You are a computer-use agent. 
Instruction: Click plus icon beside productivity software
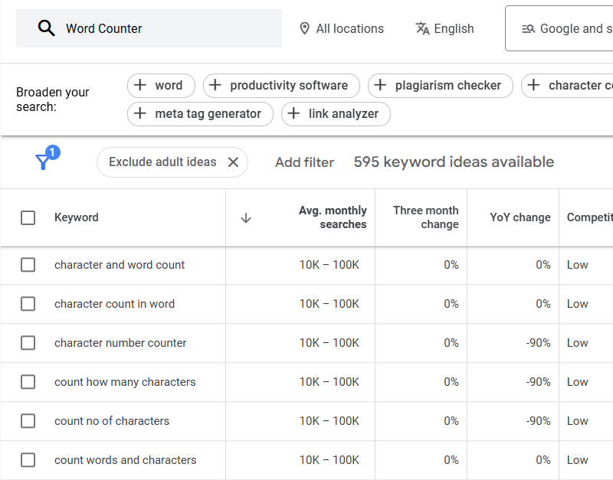tap(215, 85)
